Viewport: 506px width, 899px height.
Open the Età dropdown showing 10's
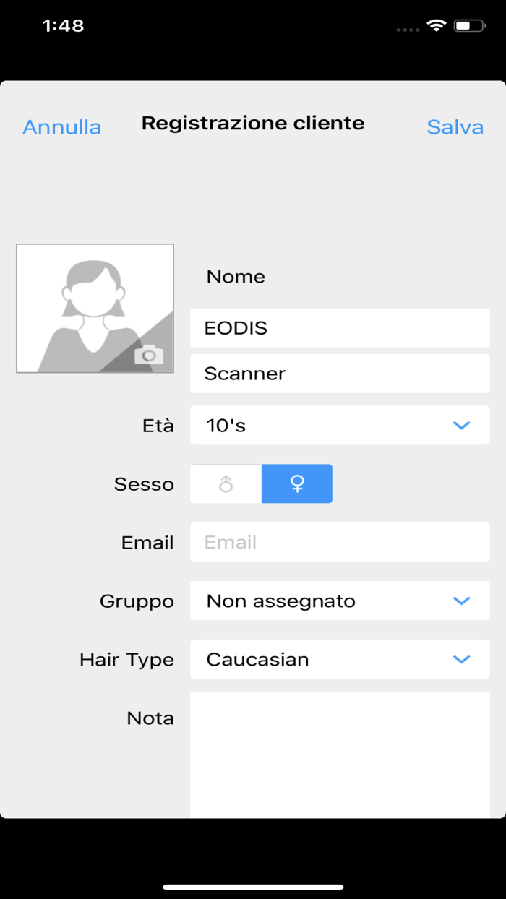(340, 425)
